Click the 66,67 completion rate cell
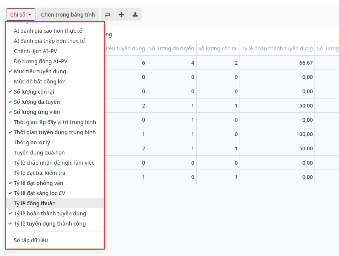339x256 pixels. click(277, 63)
